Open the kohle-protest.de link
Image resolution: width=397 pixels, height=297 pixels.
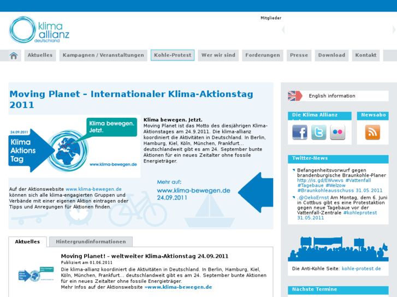[362, 269]
